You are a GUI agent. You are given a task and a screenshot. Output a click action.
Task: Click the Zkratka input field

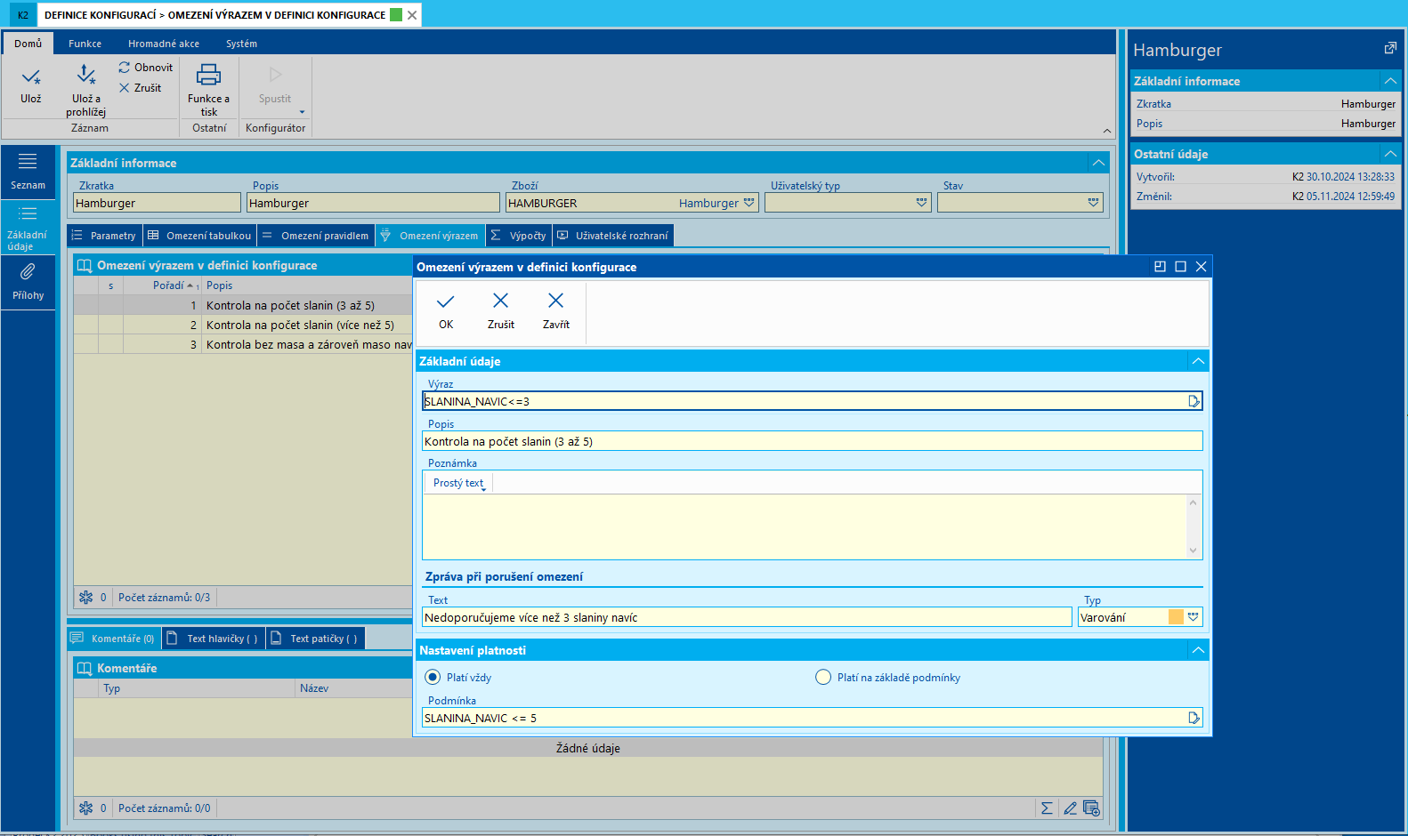[x=157, y=203]
